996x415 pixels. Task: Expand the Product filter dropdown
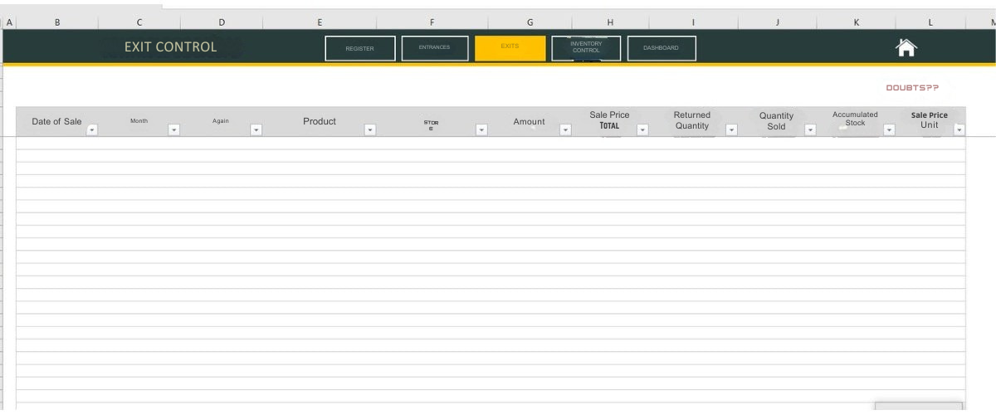point(370,129)
